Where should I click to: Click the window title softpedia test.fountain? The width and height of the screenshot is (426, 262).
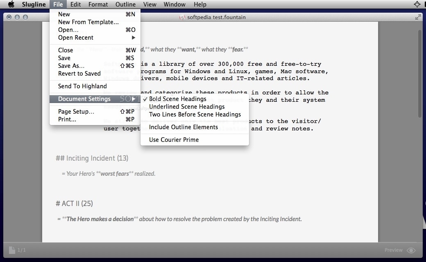(x=216, y=17)
